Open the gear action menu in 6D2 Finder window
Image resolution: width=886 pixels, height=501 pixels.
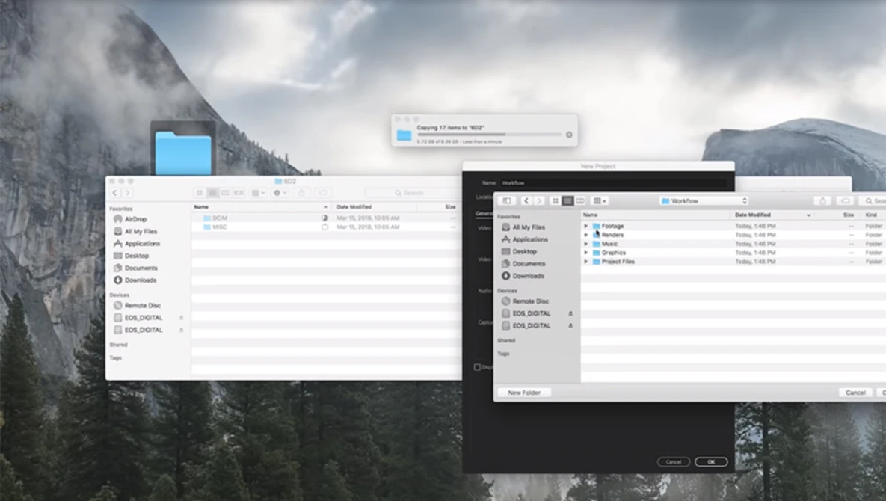(280, 193)
